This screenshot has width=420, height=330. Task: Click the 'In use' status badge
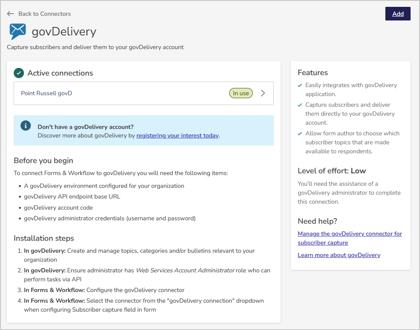click(x=241, y=93)
